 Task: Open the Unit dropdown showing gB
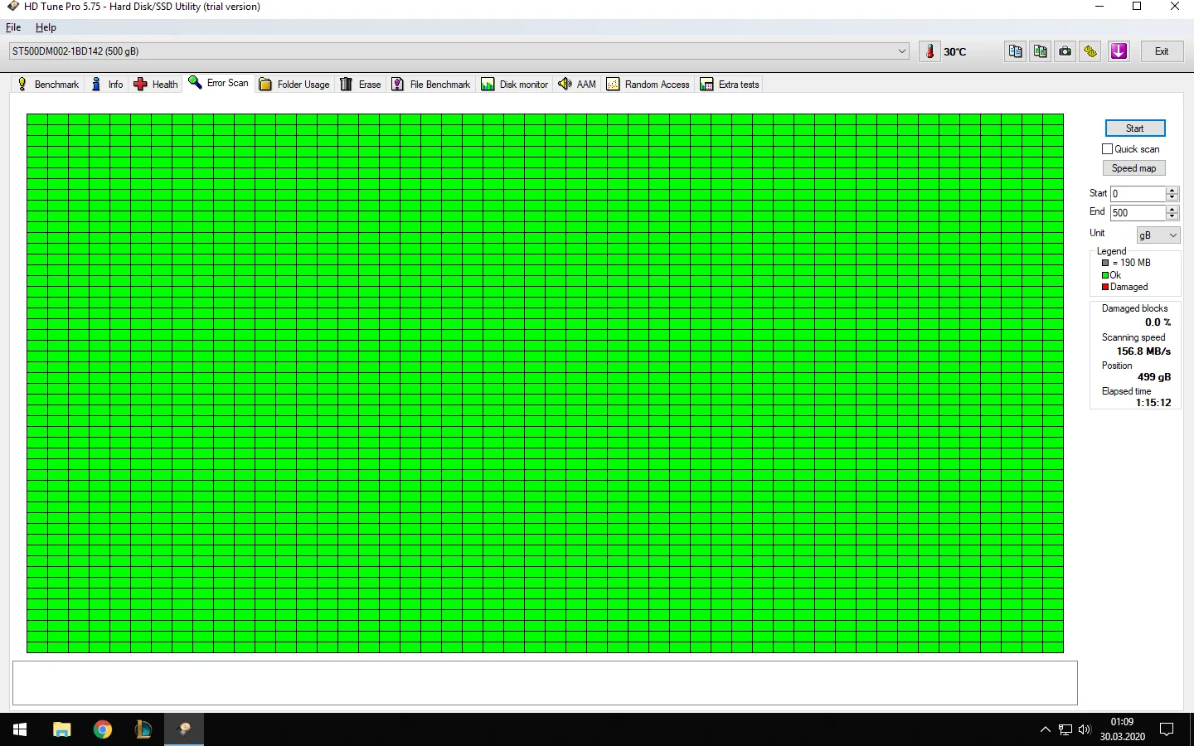(x=1158, y=235)
